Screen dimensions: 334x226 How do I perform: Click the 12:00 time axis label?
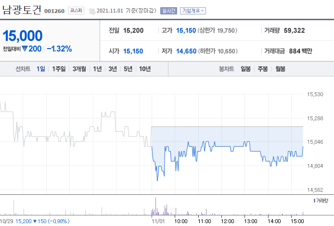point(228,221)
